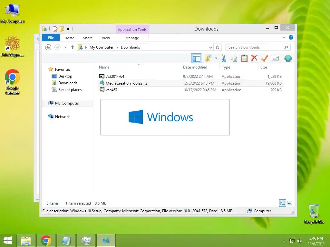
Task: Expand arrow after My Computer in address bar
Action: pyautogui.click(x=117, y=47)
